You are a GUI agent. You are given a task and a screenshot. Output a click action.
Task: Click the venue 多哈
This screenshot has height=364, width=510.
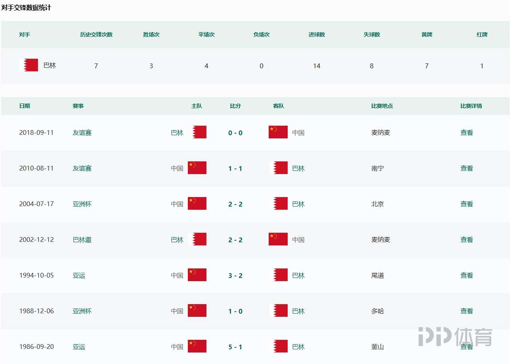(x=378, y=311)
